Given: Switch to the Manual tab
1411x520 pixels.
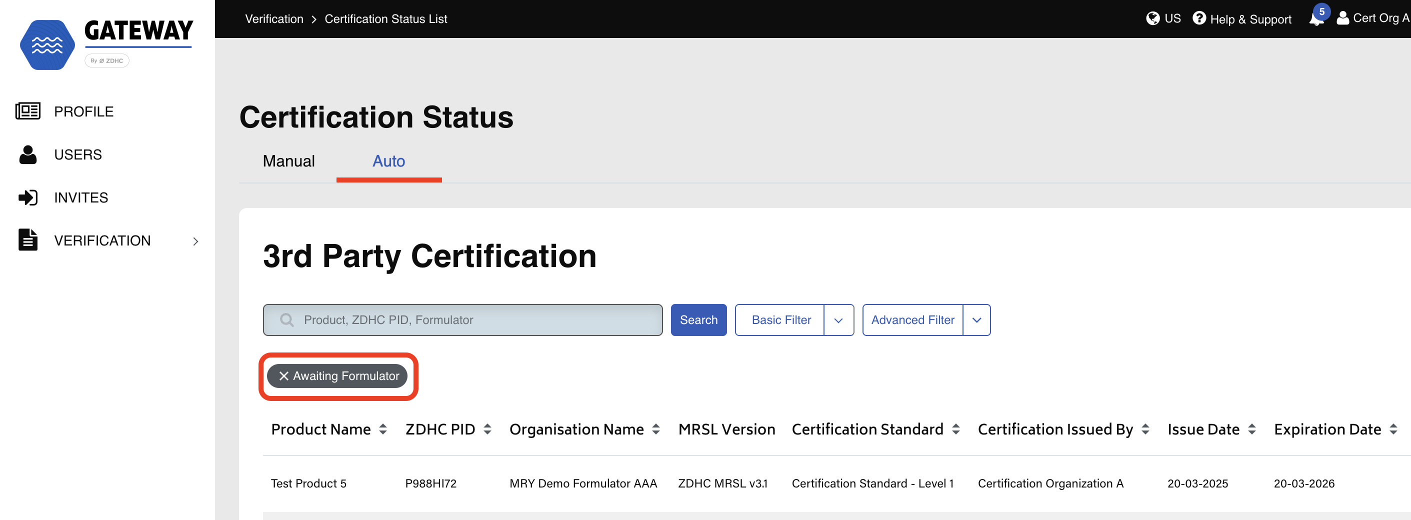Looking at the screenshot, I should click(288, 161).
